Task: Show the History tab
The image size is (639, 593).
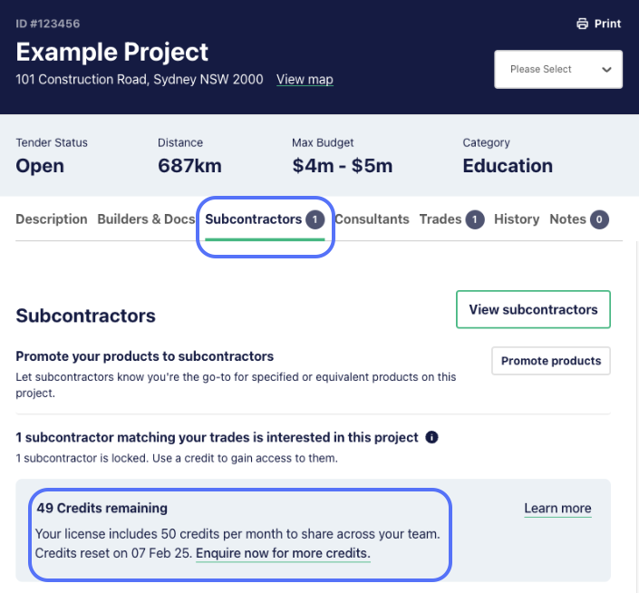Action: point(517,219)
